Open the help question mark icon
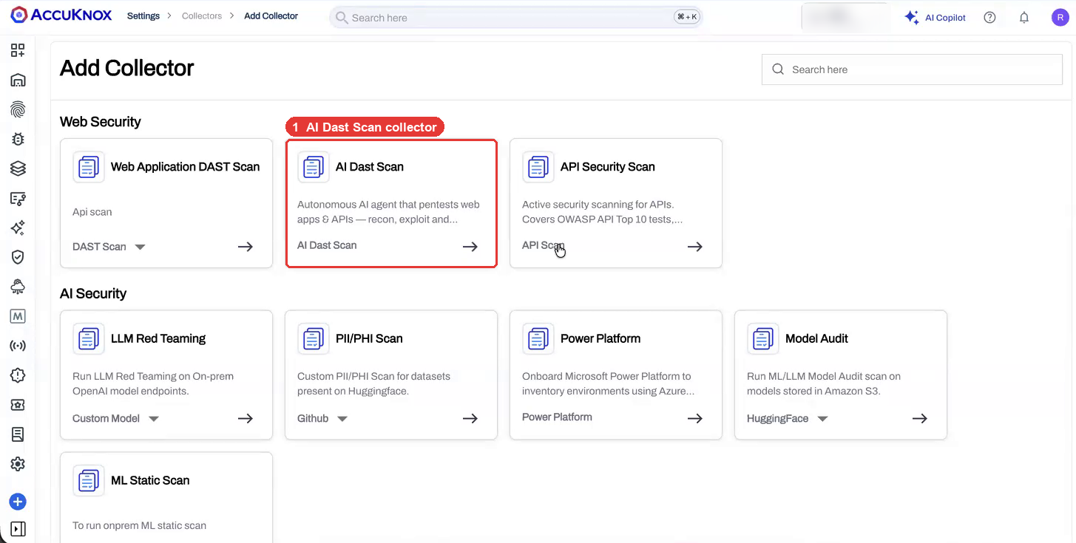 click(989, 18)
